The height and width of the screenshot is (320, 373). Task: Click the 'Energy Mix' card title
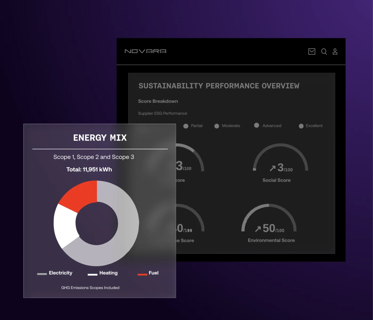[x=100, y=138]
